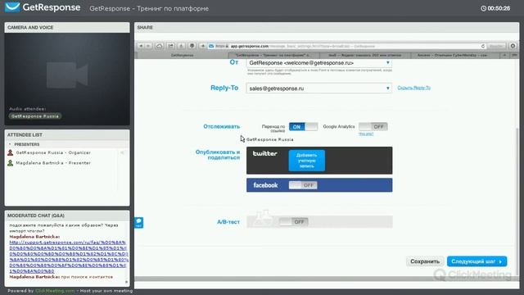Click the presenter avatar icon for Magdalena Bartnicka
This screenshot has height=295, width=524.
click(x=11, y=163)
